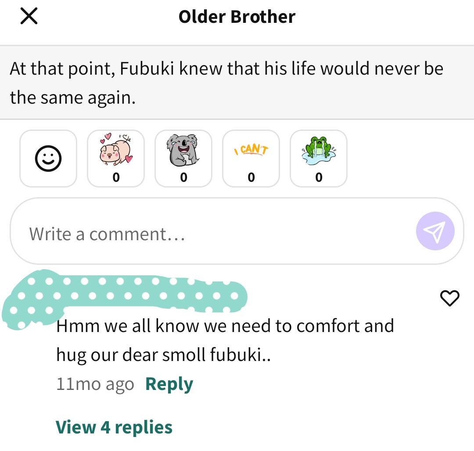Screen dimensions: 474x451
Task: Focus the Write a comment field
Action: coord(212,231)
